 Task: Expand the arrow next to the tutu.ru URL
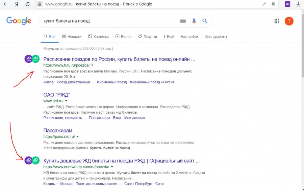(x=92, y=65)
